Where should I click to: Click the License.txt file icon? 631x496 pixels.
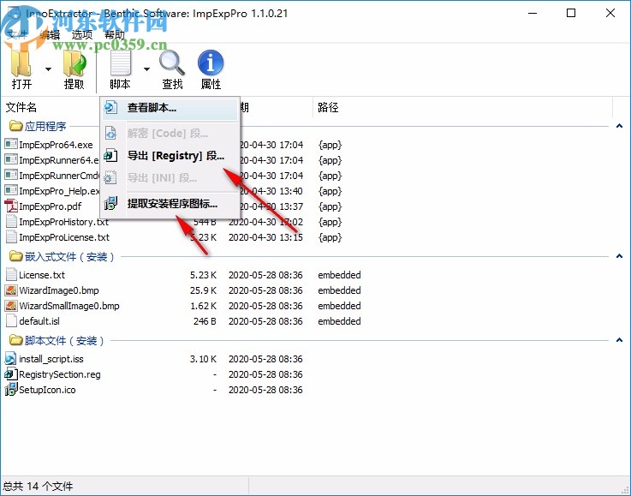tap(11, 275)
